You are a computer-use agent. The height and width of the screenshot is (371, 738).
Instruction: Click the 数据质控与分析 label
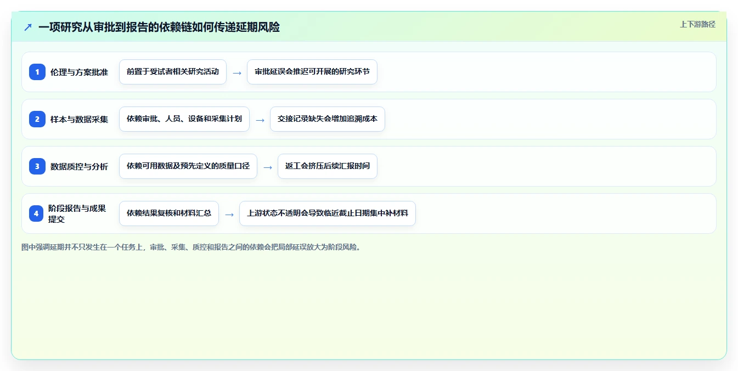tap(79, 166)
